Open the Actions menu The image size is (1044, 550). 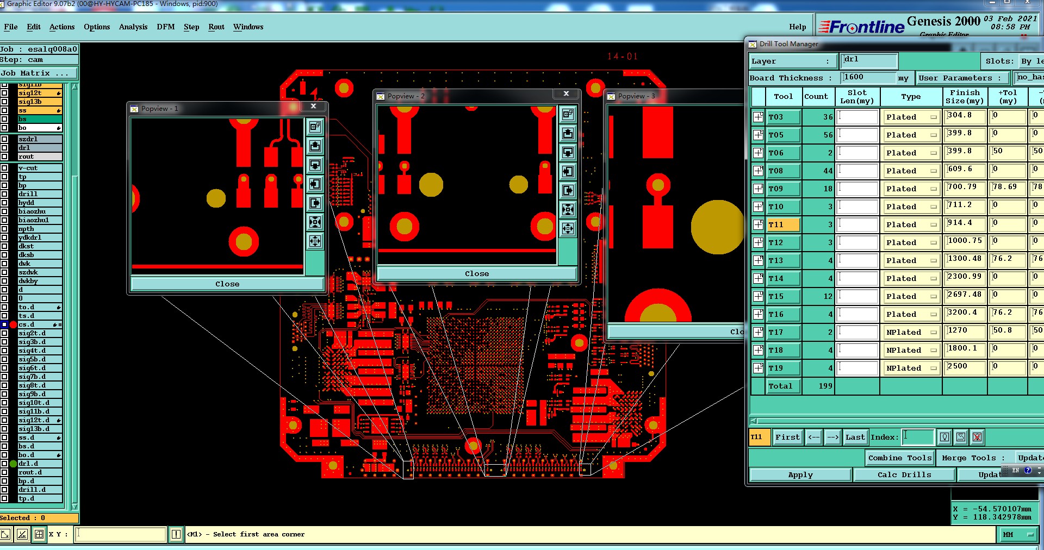point(62,27)
